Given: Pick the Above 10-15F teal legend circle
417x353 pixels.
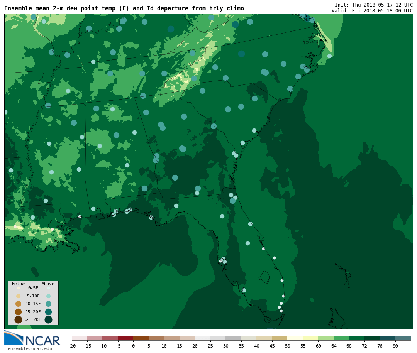Looking at the screenshot, I should [x=48, y=304].
